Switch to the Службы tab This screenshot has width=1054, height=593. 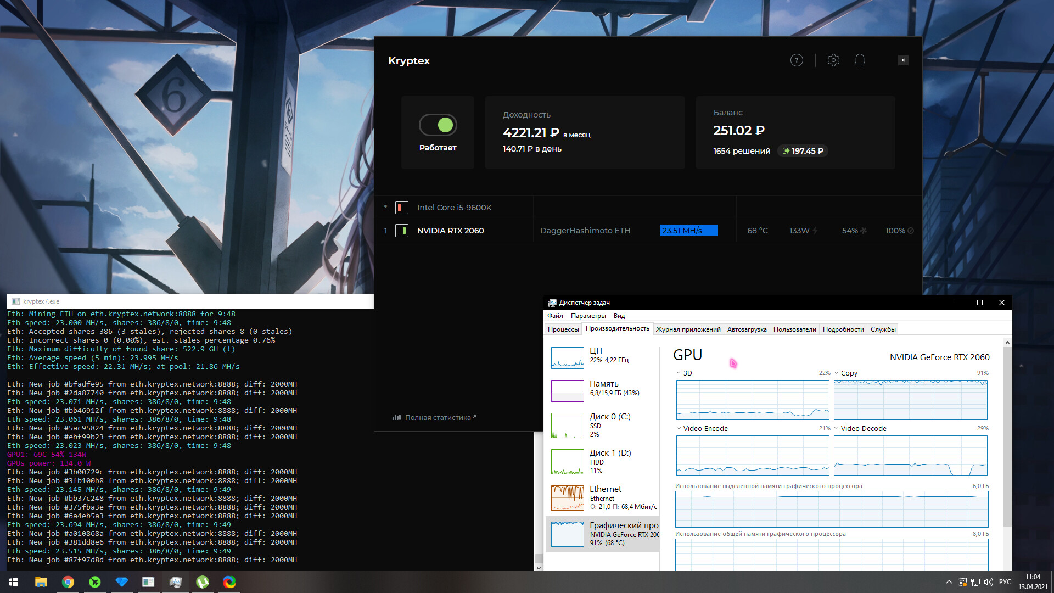point(883,329)
